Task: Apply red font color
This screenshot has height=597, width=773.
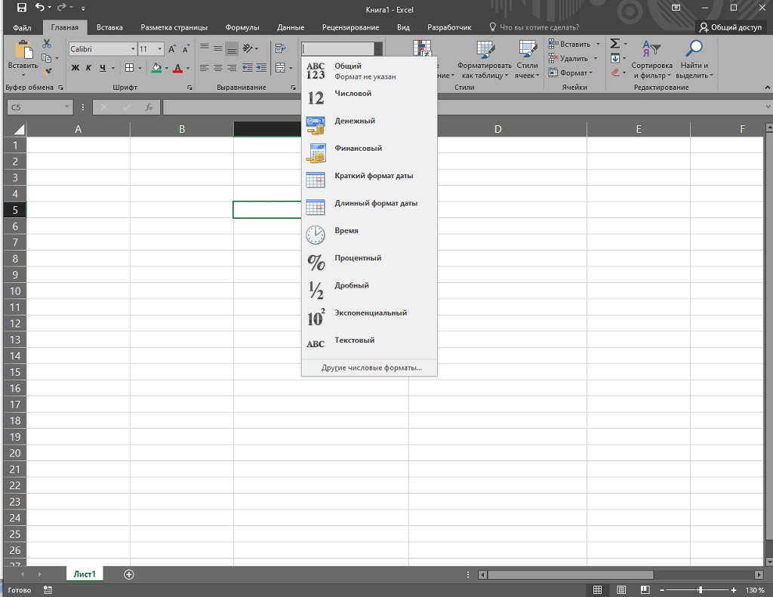Action: pos(177,68)
